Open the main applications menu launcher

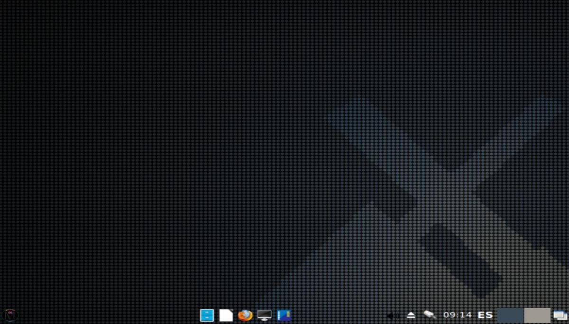tap(10, 315)
